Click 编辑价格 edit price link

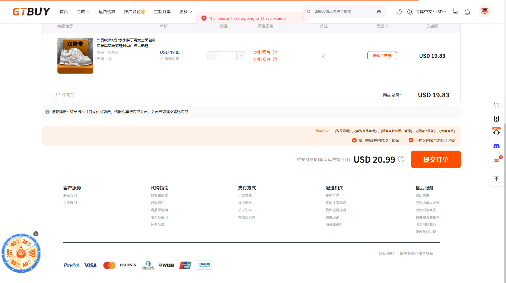pyautogui.click(x=172, y=58)
